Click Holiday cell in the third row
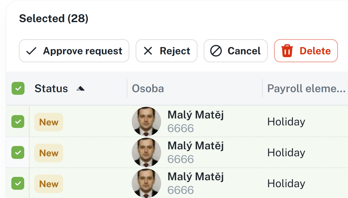The height and width of the screenshot is (198, 348). pyautogui.click(x=286, y=184)
